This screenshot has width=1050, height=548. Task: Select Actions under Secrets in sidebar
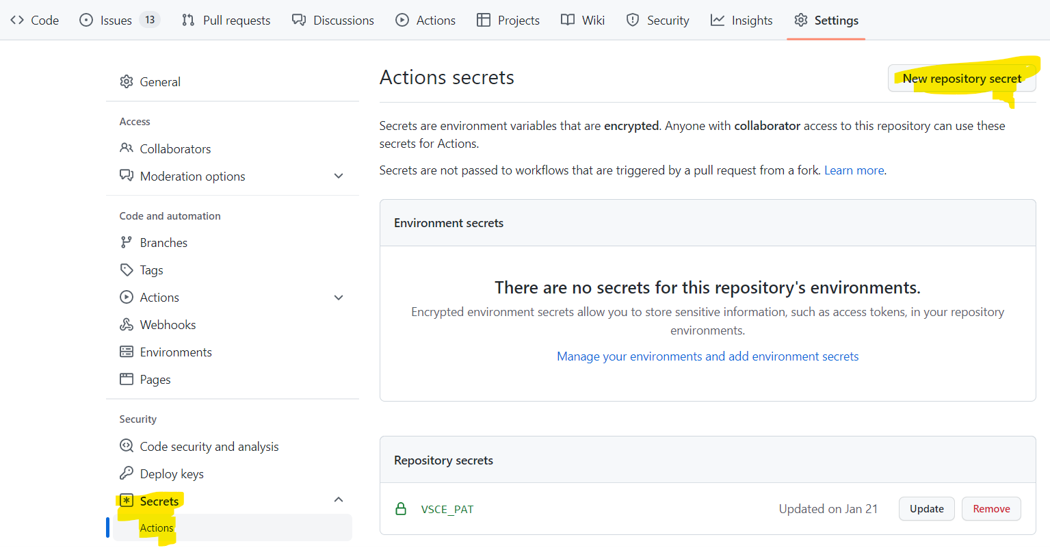click(233, 527)
